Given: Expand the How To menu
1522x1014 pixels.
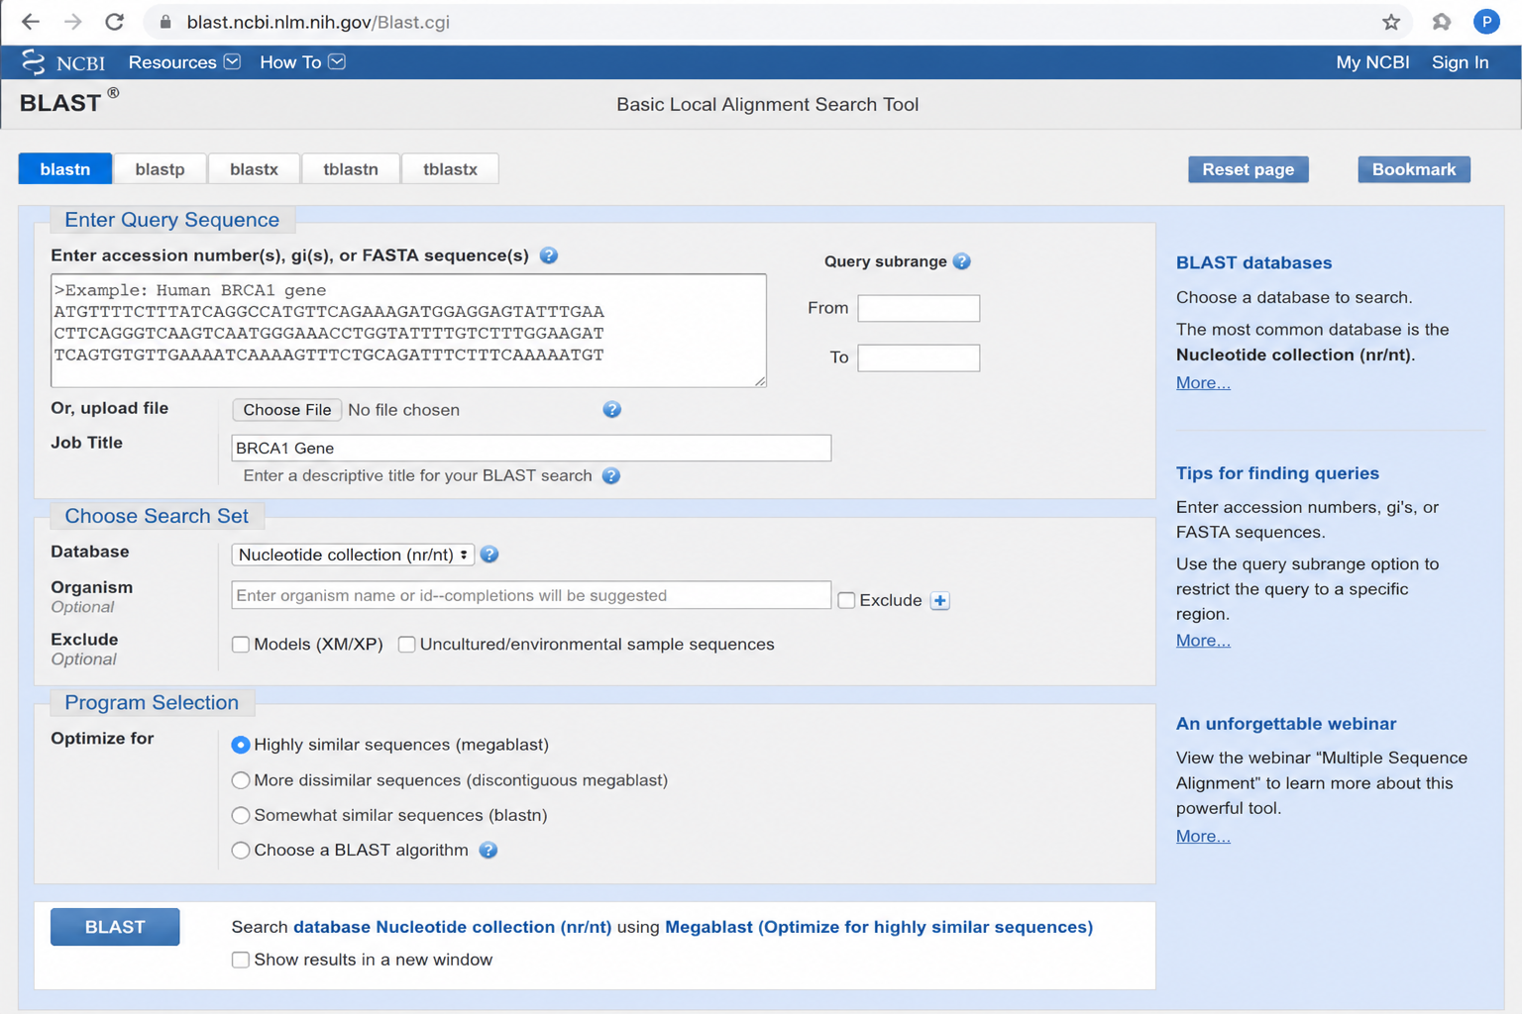Looking at the screenshot, I should (x=302, y=62).
